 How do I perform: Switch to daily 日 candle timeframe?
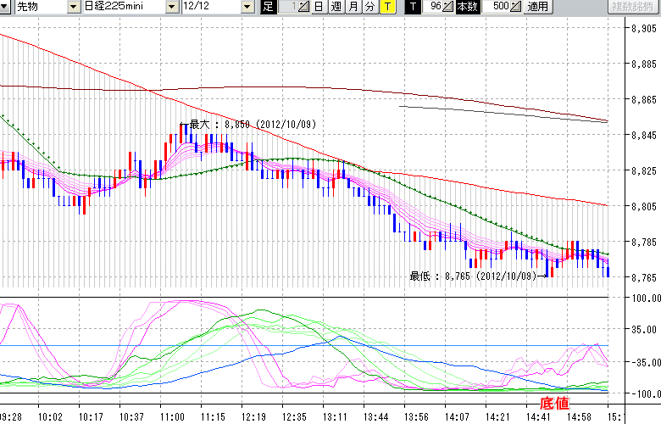[x=319, y=7]
